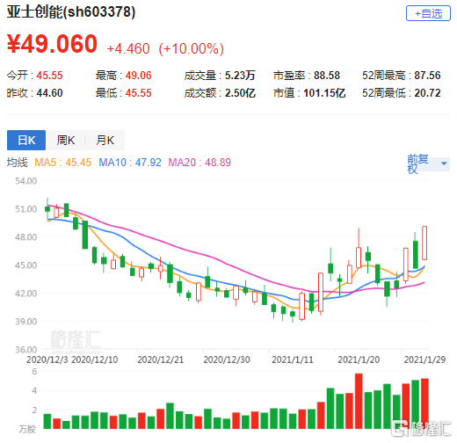
Task: Click the 最高 value 49.06
Action: (x=138, y=76)
